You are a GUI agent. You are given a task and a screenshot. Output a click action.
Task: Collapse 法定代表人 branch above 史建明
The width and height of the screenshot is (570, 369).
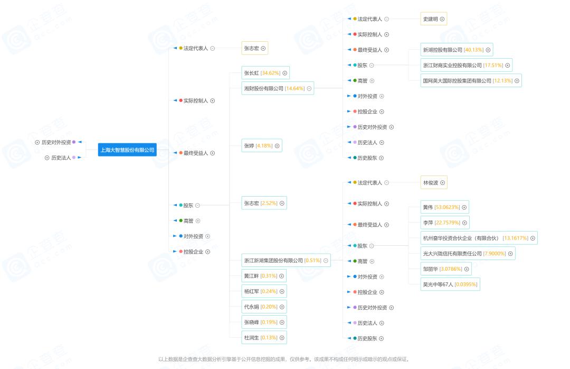click(x=387, y=19)
